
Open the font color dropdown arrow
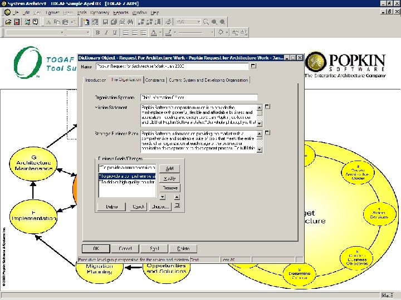pos(160,32)
